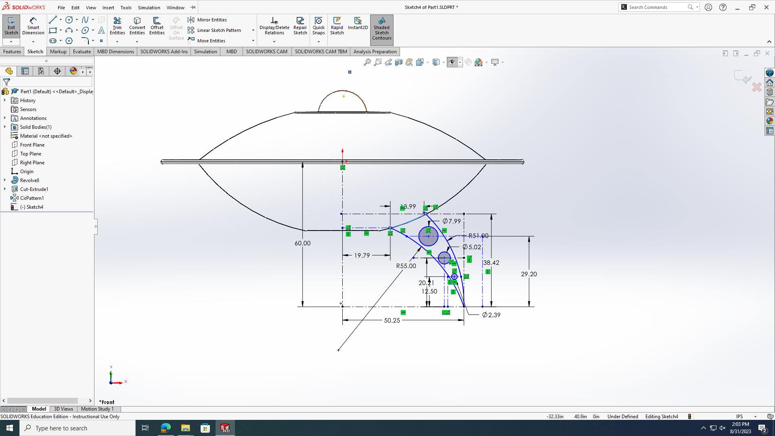Viewport: 775px width, 436px height.
Task: Click Mirror Entities
Action: tap(207, 20)
